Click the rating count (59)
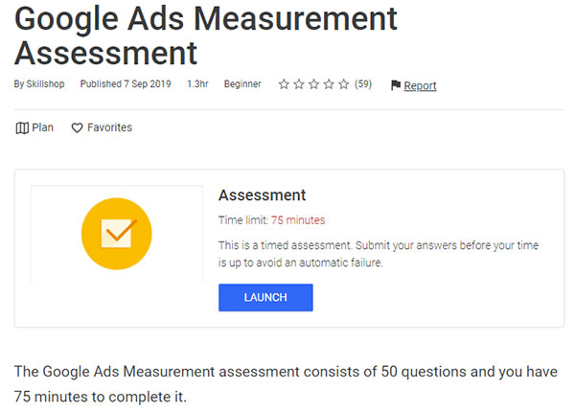The height and width of the screenshot is (412, 575). pos(363,84)
